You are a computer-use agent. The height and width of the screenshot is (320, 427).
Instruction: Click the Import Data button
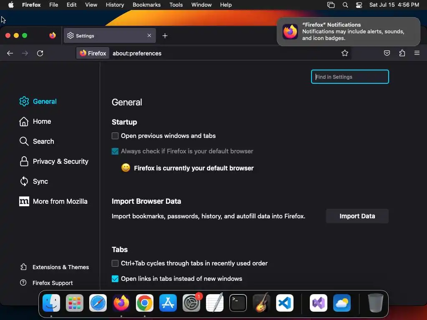pos(357,216)
